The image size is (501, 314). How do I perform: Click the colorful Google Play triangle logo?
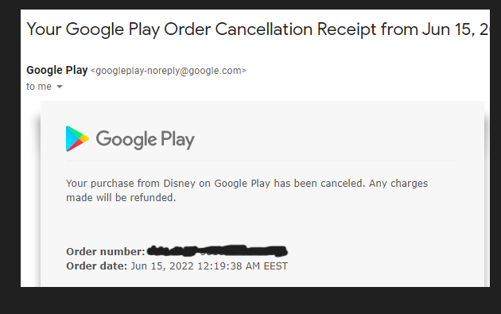[x=77, y=138]
